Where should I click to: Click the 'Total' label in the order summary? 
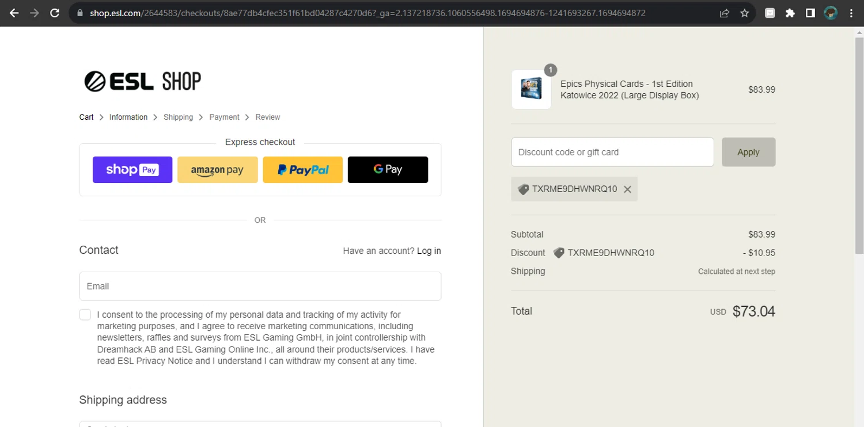tap(521, 311)
